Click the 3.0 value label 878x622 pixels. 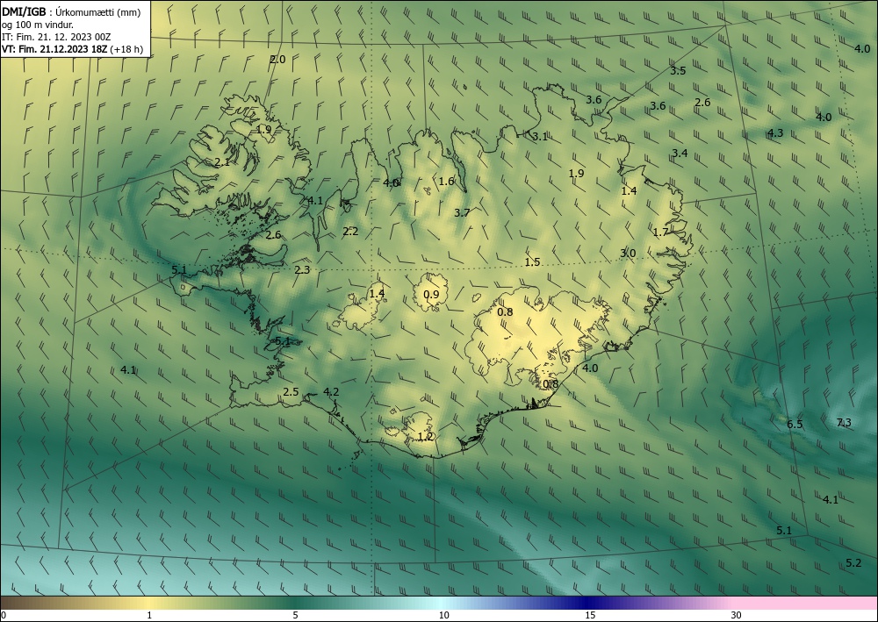[628, 254]
